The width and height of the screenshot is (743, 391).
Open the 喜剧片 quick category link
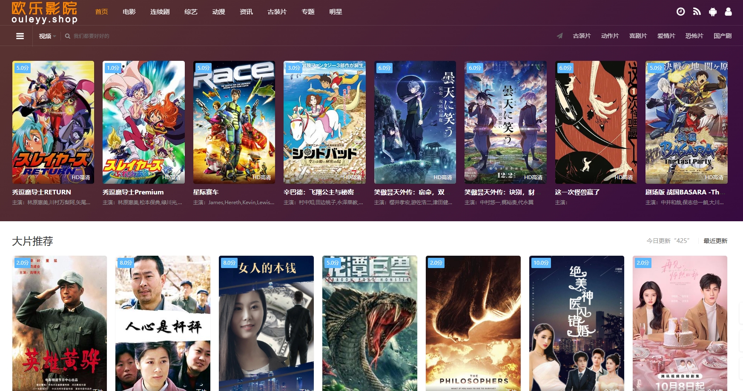[x=638, y=36]
